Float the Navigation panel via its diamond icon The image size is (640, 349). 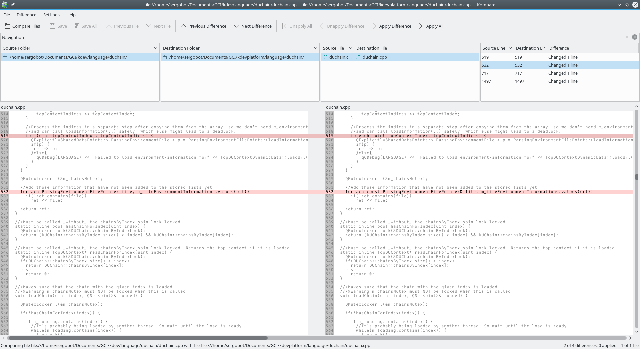(627, 37)
